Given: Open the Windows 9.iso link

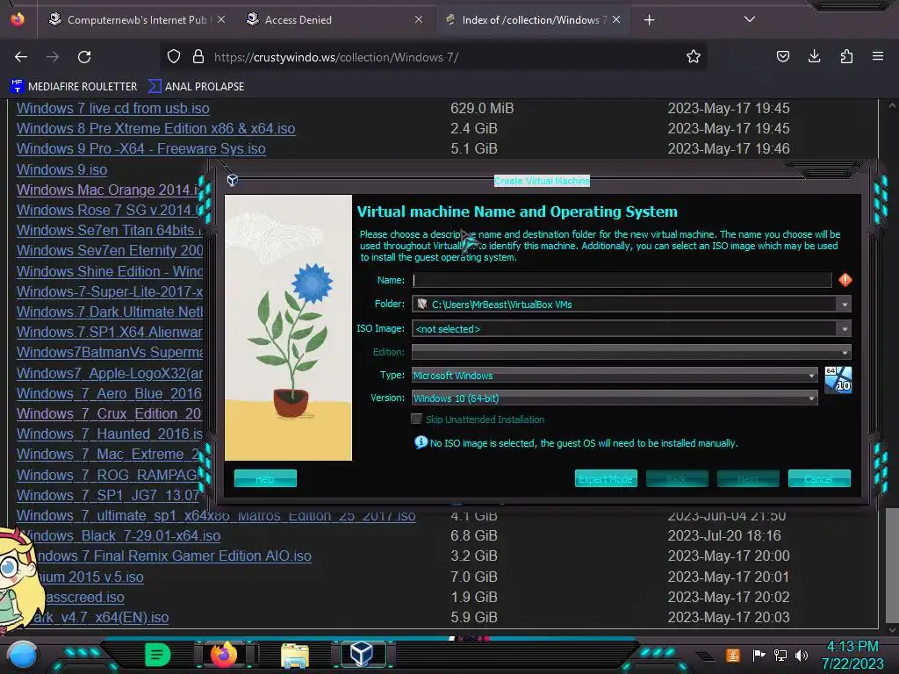Looking at the screenshot, I should click(62, 169).
